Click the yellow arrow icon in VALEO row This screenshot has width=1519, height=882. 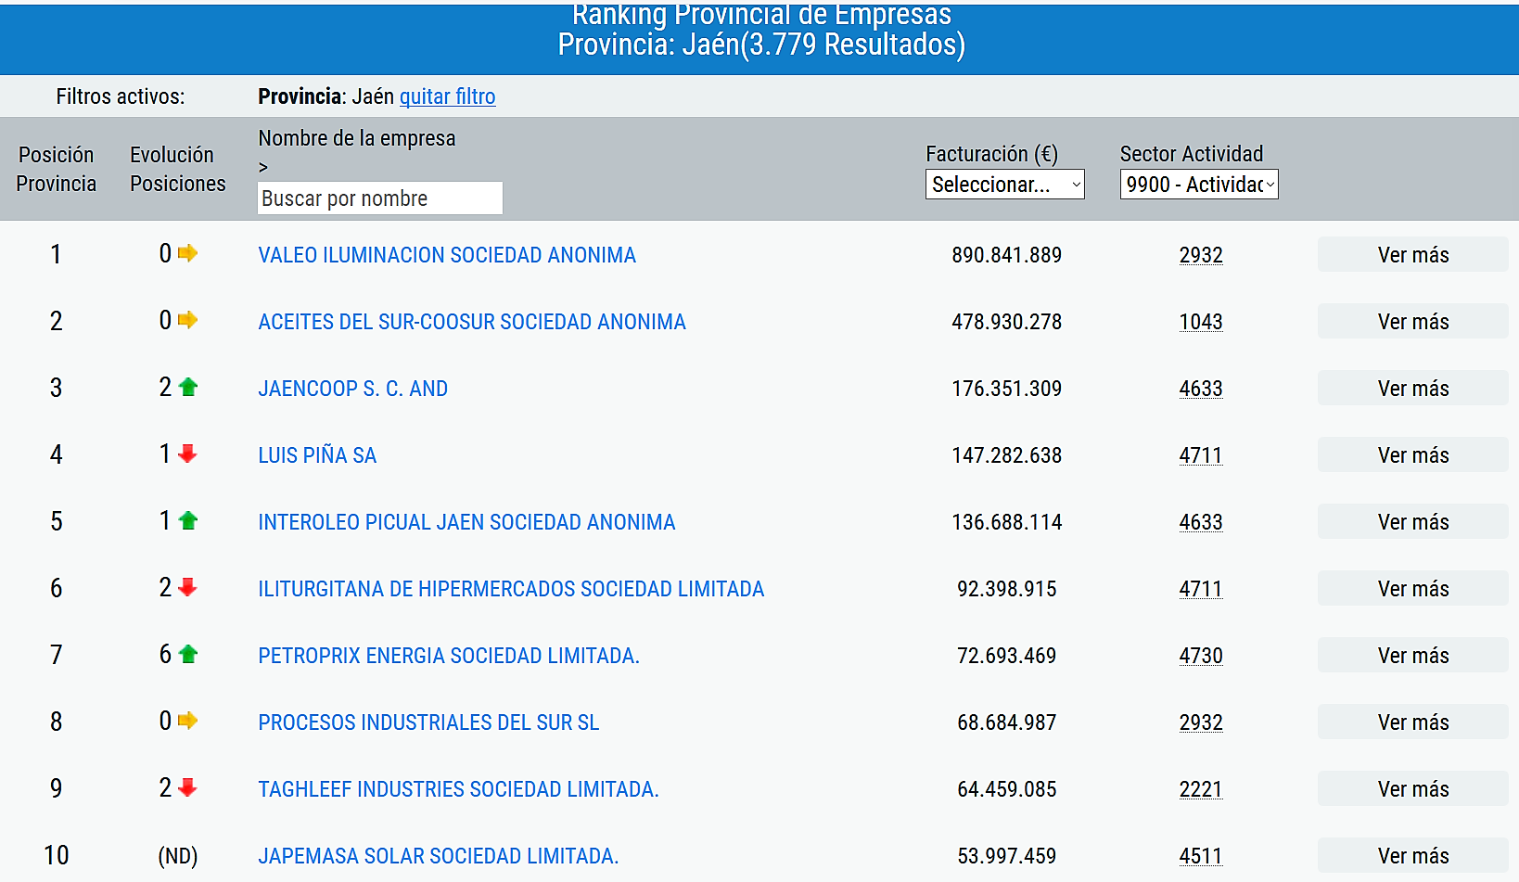click(x=188, y=253)
